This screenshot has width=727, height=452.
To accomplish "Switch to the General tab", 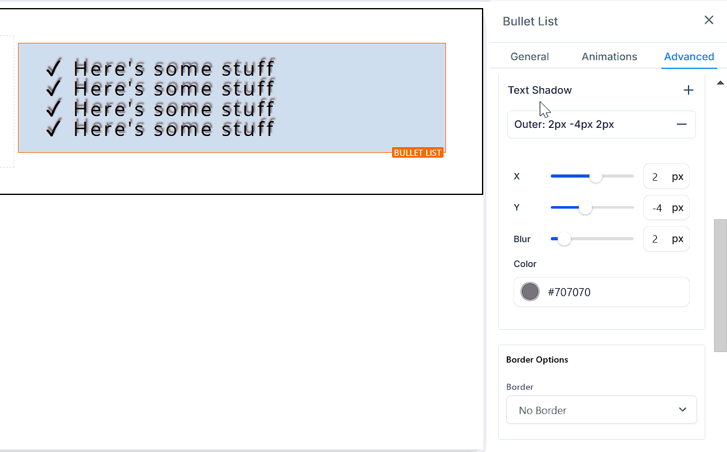I will [x=529, y=56].
